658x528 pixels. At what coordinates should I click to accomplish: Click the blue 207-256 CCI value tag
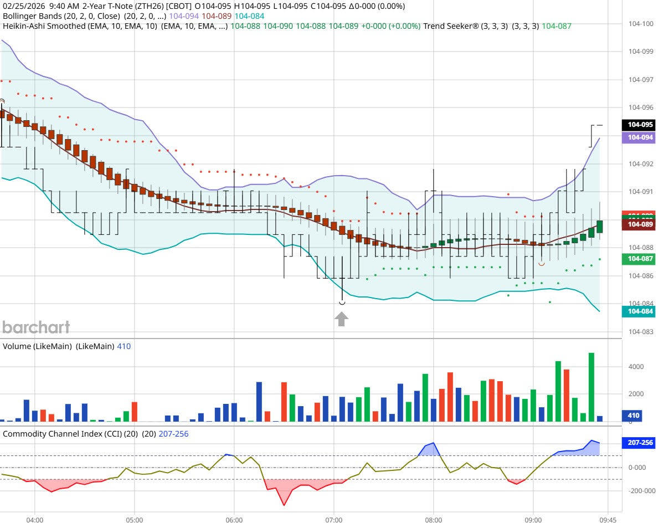pyautogui.click(x=639, y=443)
